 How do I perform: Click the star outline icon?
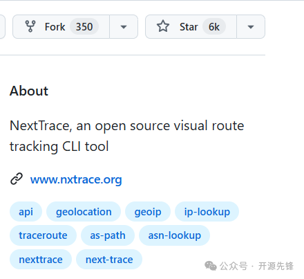pyautogui.click(x=163, y=26)
